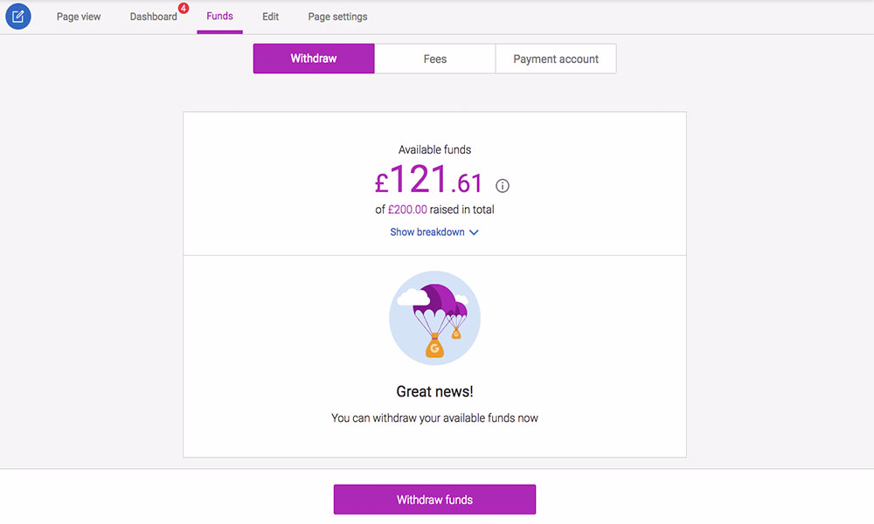Switch to the Edit tab
The height and width of the screenshot is (524, 874).
pos(270,17)
